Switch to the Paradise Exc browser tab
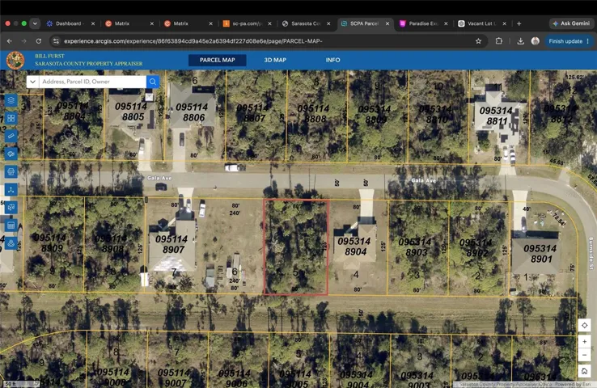597x388 pixels. tap(423, 23)
